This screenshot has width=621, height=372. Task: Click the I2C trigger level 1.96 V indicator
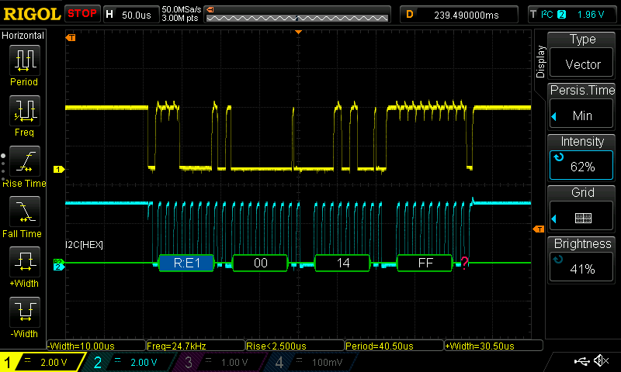pyautogui.click(x=572, y=15)
